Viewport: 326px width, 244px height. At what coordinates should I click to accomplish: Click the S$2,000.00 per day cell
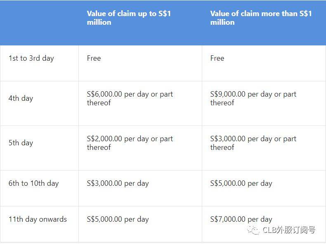coord(130,143)
